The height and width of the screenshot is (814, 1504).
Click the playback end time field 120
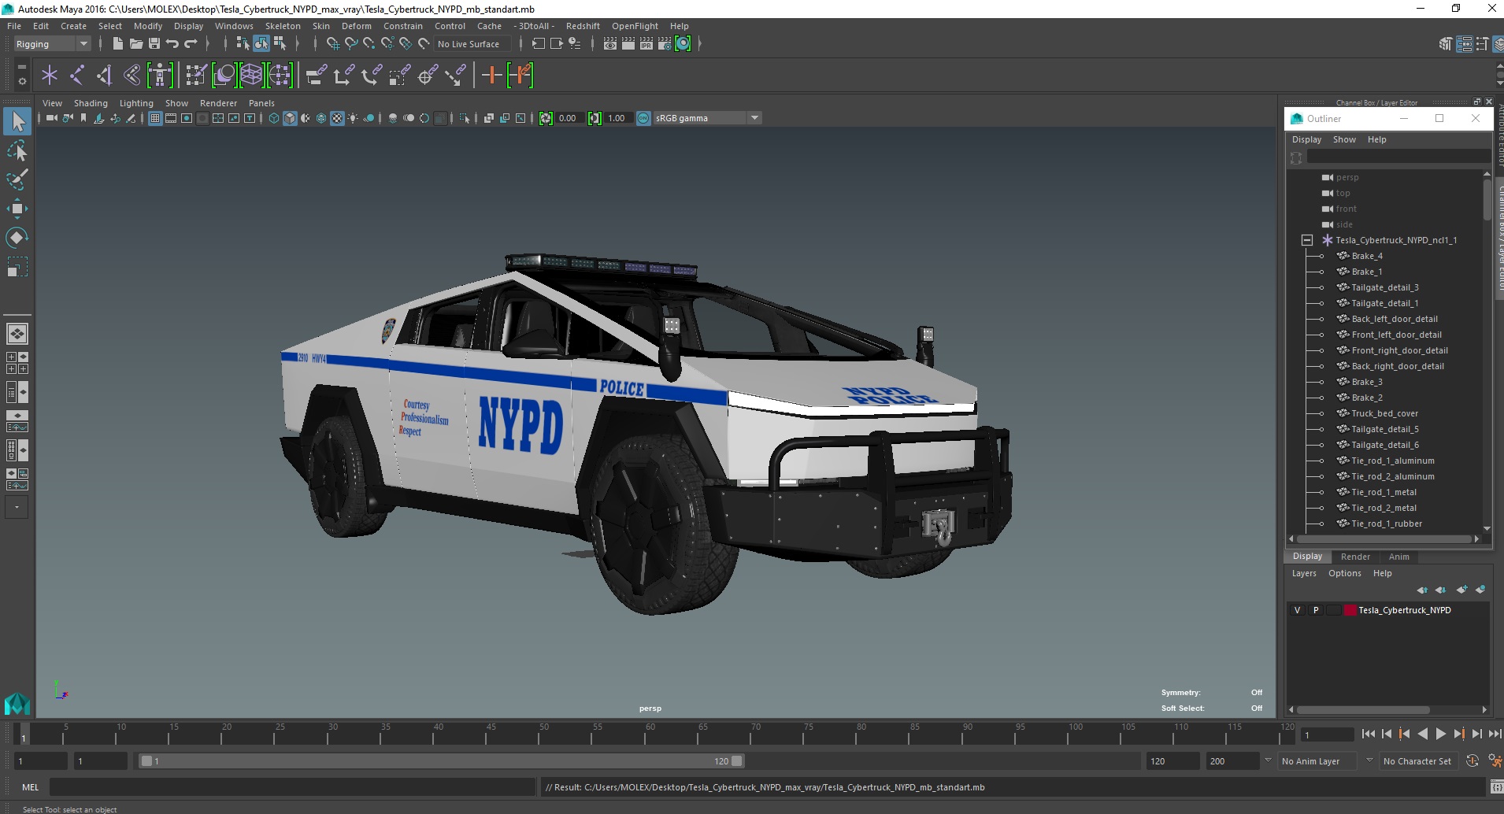(1172, 761)
